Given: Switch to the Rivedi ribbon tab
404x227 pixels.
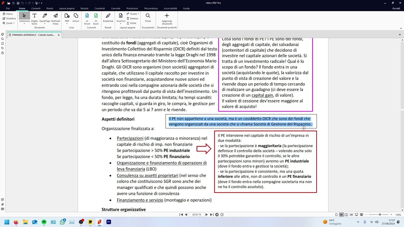Looking at the screenshot, I should coord(50,9).
